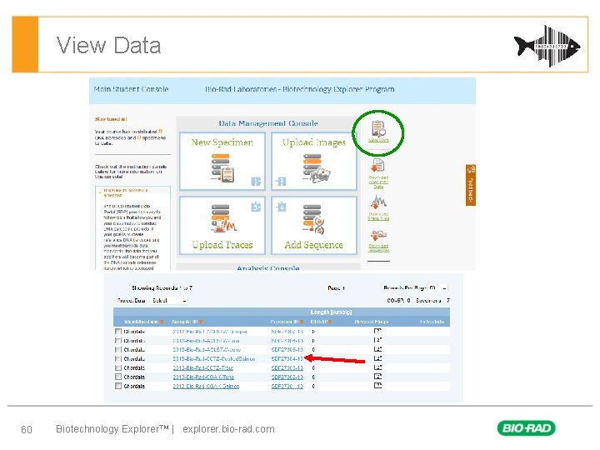This screenshot has width=600, height=450.
Task: Open sample 2013-Bio-Rad-CCTZ-CookedSalmon link
Action: 214,359
